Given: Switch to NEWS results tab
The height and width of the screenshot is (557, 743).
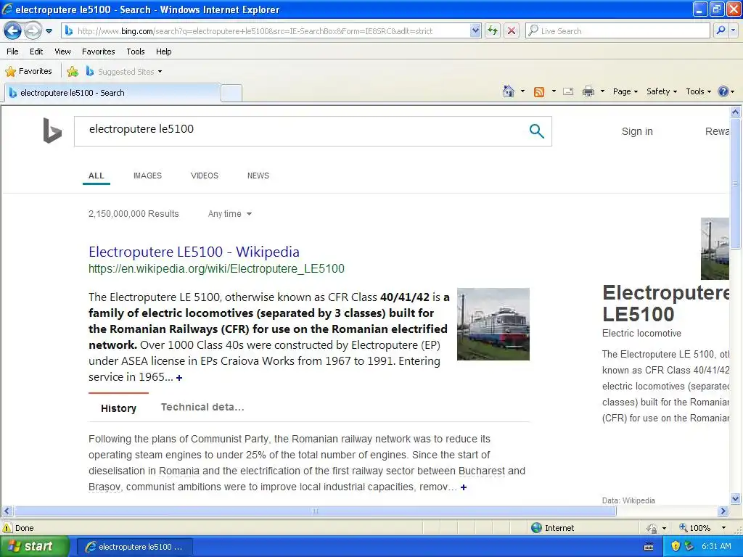Looking at the screenshot, I should (x=258, y=176).
